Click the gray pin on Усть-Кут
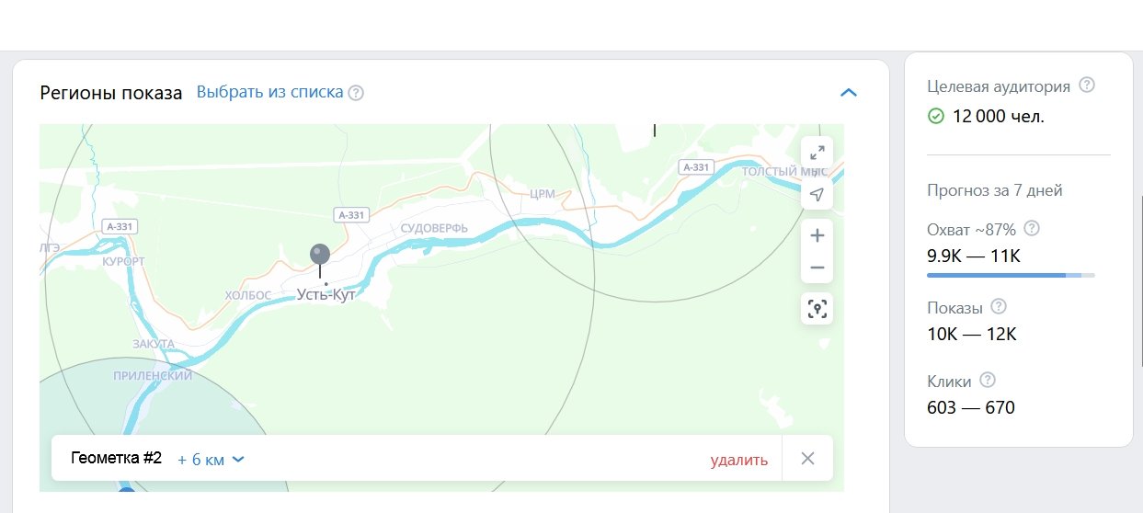 point(320,256)
